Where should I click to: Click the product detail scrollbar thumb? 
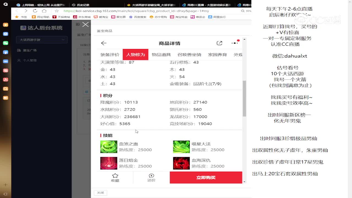point(244,98)
